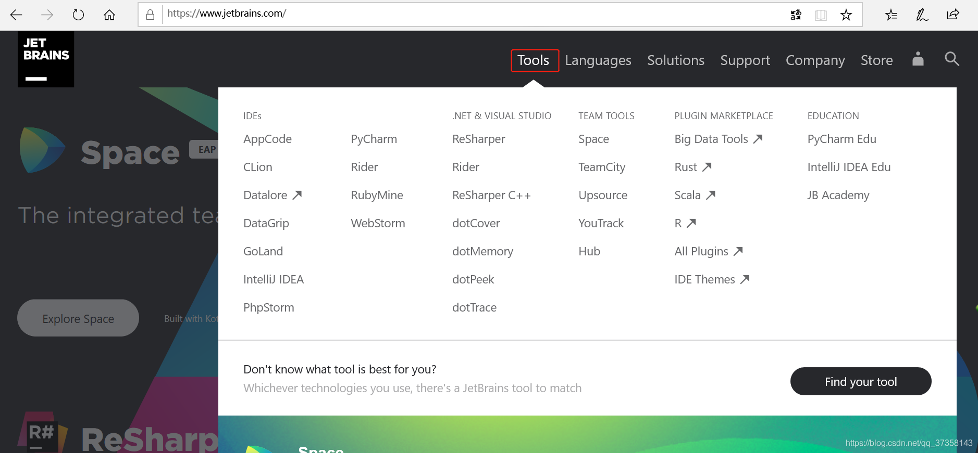Image resolution: width=978 pixels, height=453 pixels.
Task: Click the browser back arrow
Action: (x=16, y=15)
